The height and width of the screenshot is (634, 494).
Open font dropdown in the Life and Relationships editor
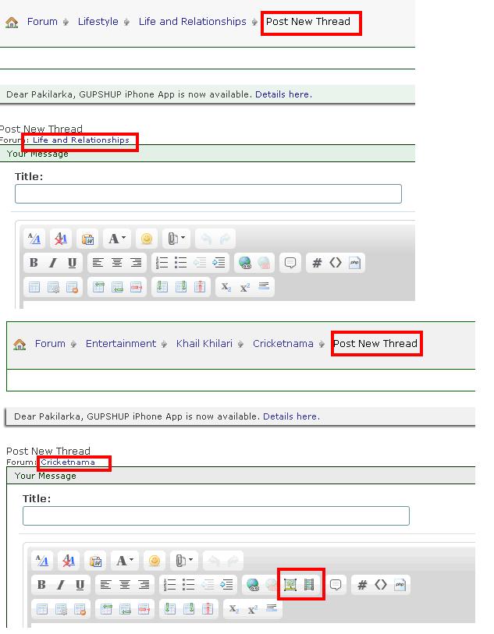[x=117, y=239]
